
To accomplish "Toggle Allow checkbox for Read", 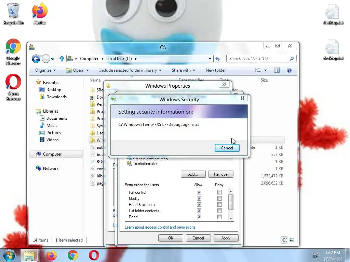I will tap(199, 217).
